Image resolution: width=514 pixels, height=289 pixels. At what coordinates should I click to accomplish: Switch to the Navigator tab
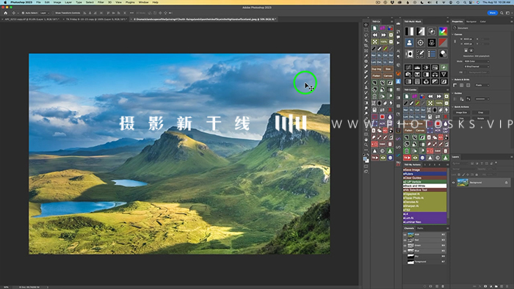click(471, 21)
